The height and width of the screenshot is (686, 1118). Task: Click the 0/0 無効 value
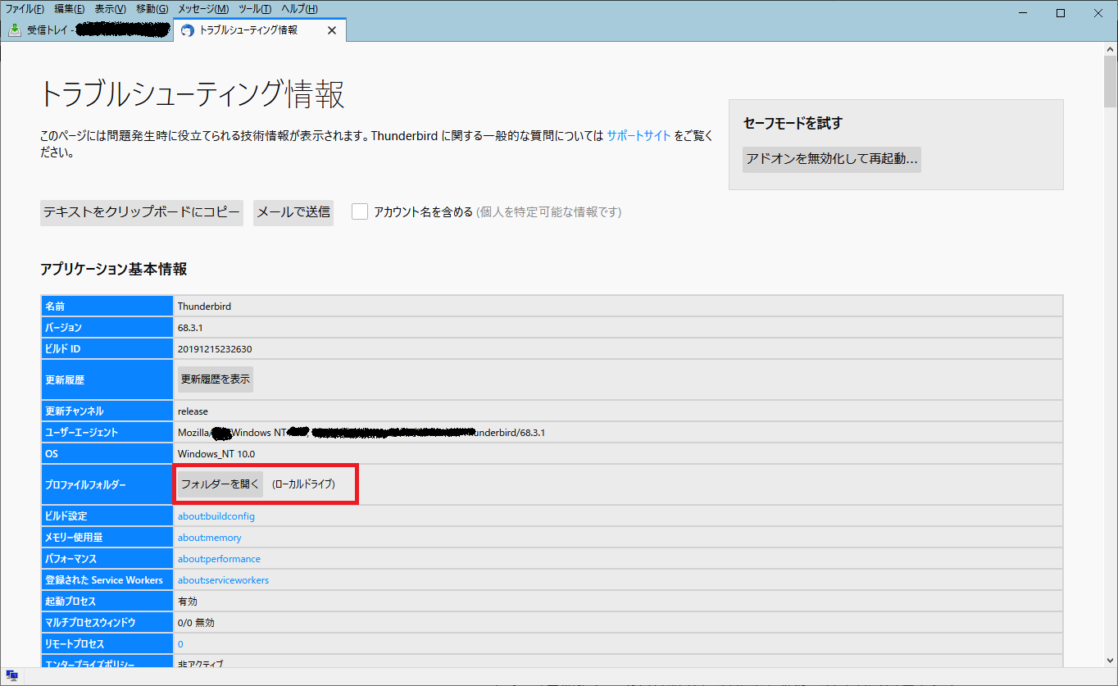click(x=196, y=623)
